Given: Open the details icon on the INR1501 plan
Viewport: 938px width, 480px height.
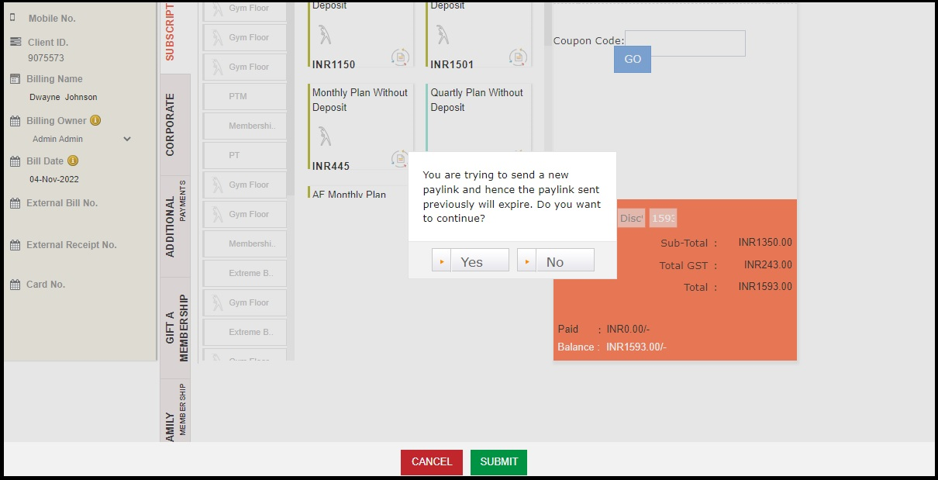Looking at the screenshot, I should coord(518,57).
